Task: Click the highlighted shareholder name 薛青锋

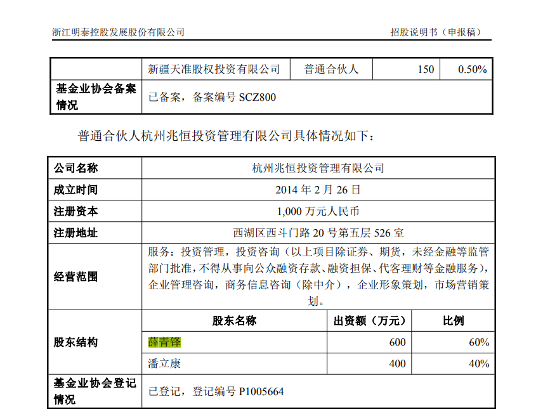Action: pyautogui.click(x=164, y=342)
